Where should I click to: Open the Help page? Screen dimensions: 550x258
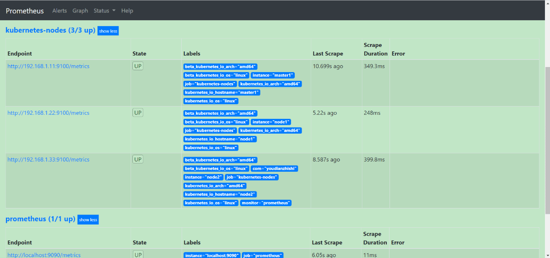[127, 11]
